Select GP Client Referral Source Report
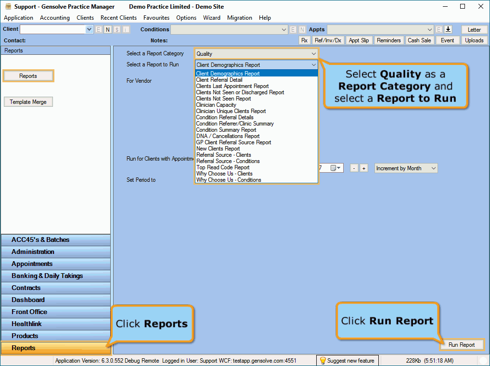490x366 pixels. pos(256,142)
